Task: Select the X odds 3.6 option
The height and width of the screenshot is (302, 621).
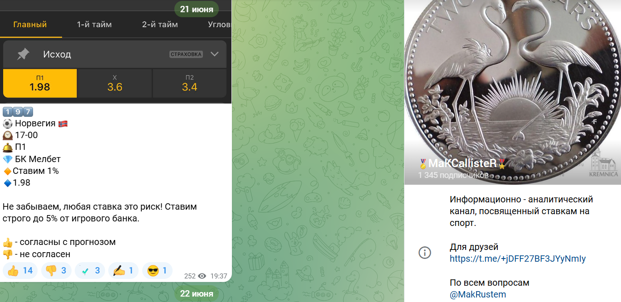Action: pos(115,83)
